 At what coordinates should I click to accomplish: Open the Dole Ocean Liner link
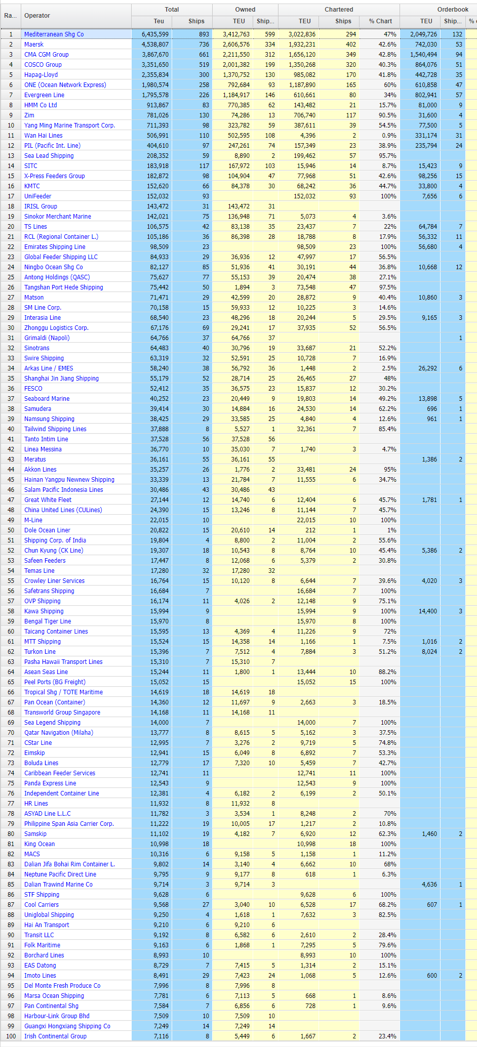click(48, 530)
